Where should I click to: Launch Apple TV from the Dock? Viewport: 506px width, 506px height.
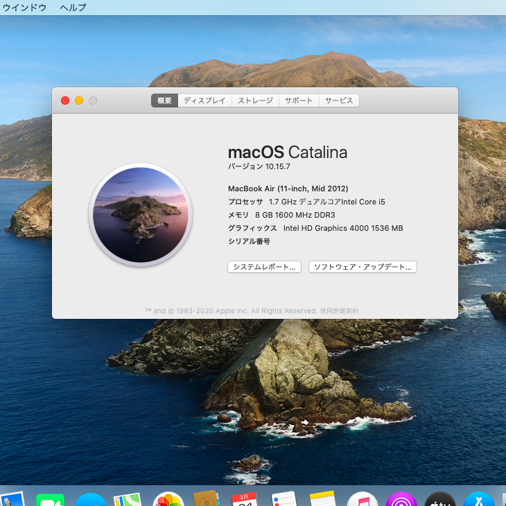coord(440,499)
